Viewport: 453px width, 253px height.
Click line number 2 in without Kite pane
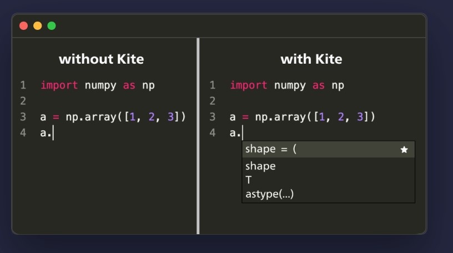point(23,101)
